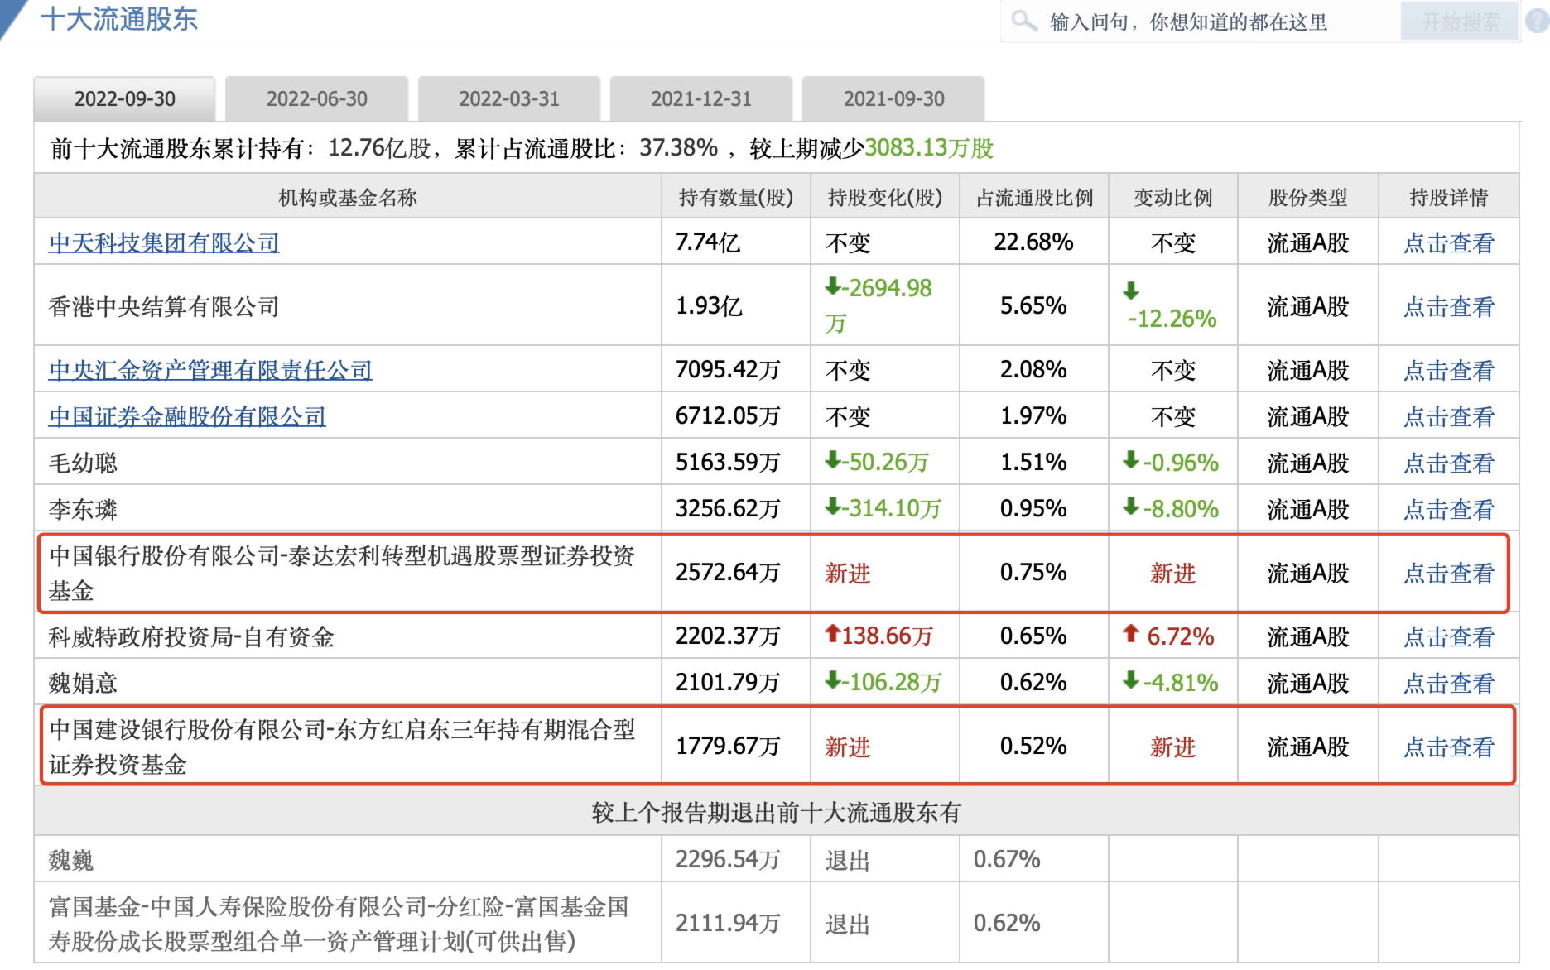
Task: Click the 持股变化(股) column header
Action: 885,198
